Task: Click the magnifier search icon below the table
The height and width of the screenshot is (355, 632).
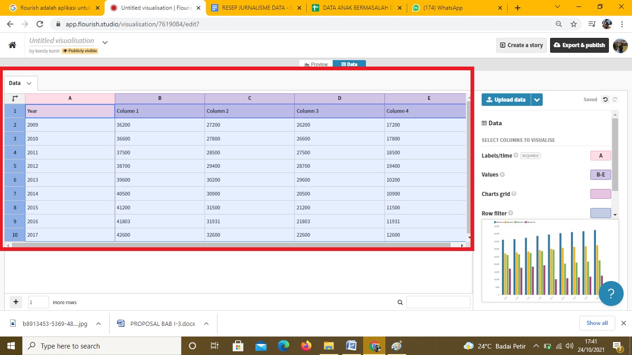Action: (400, 302)
